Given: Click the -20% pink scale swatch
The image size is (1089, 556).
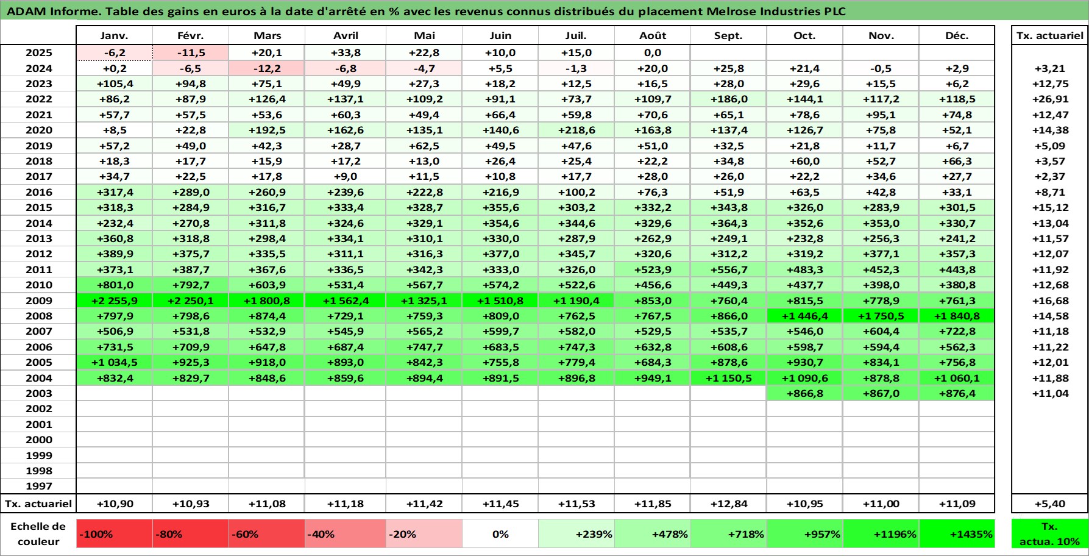Looking at the screenshot, I should [x=424, y=534].
